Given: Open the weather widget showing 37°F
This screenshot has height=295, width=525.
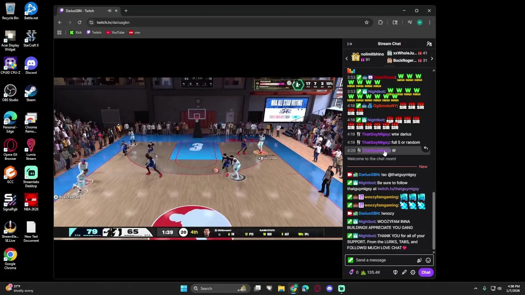Looking at the screenshot, I should [19, 288].
